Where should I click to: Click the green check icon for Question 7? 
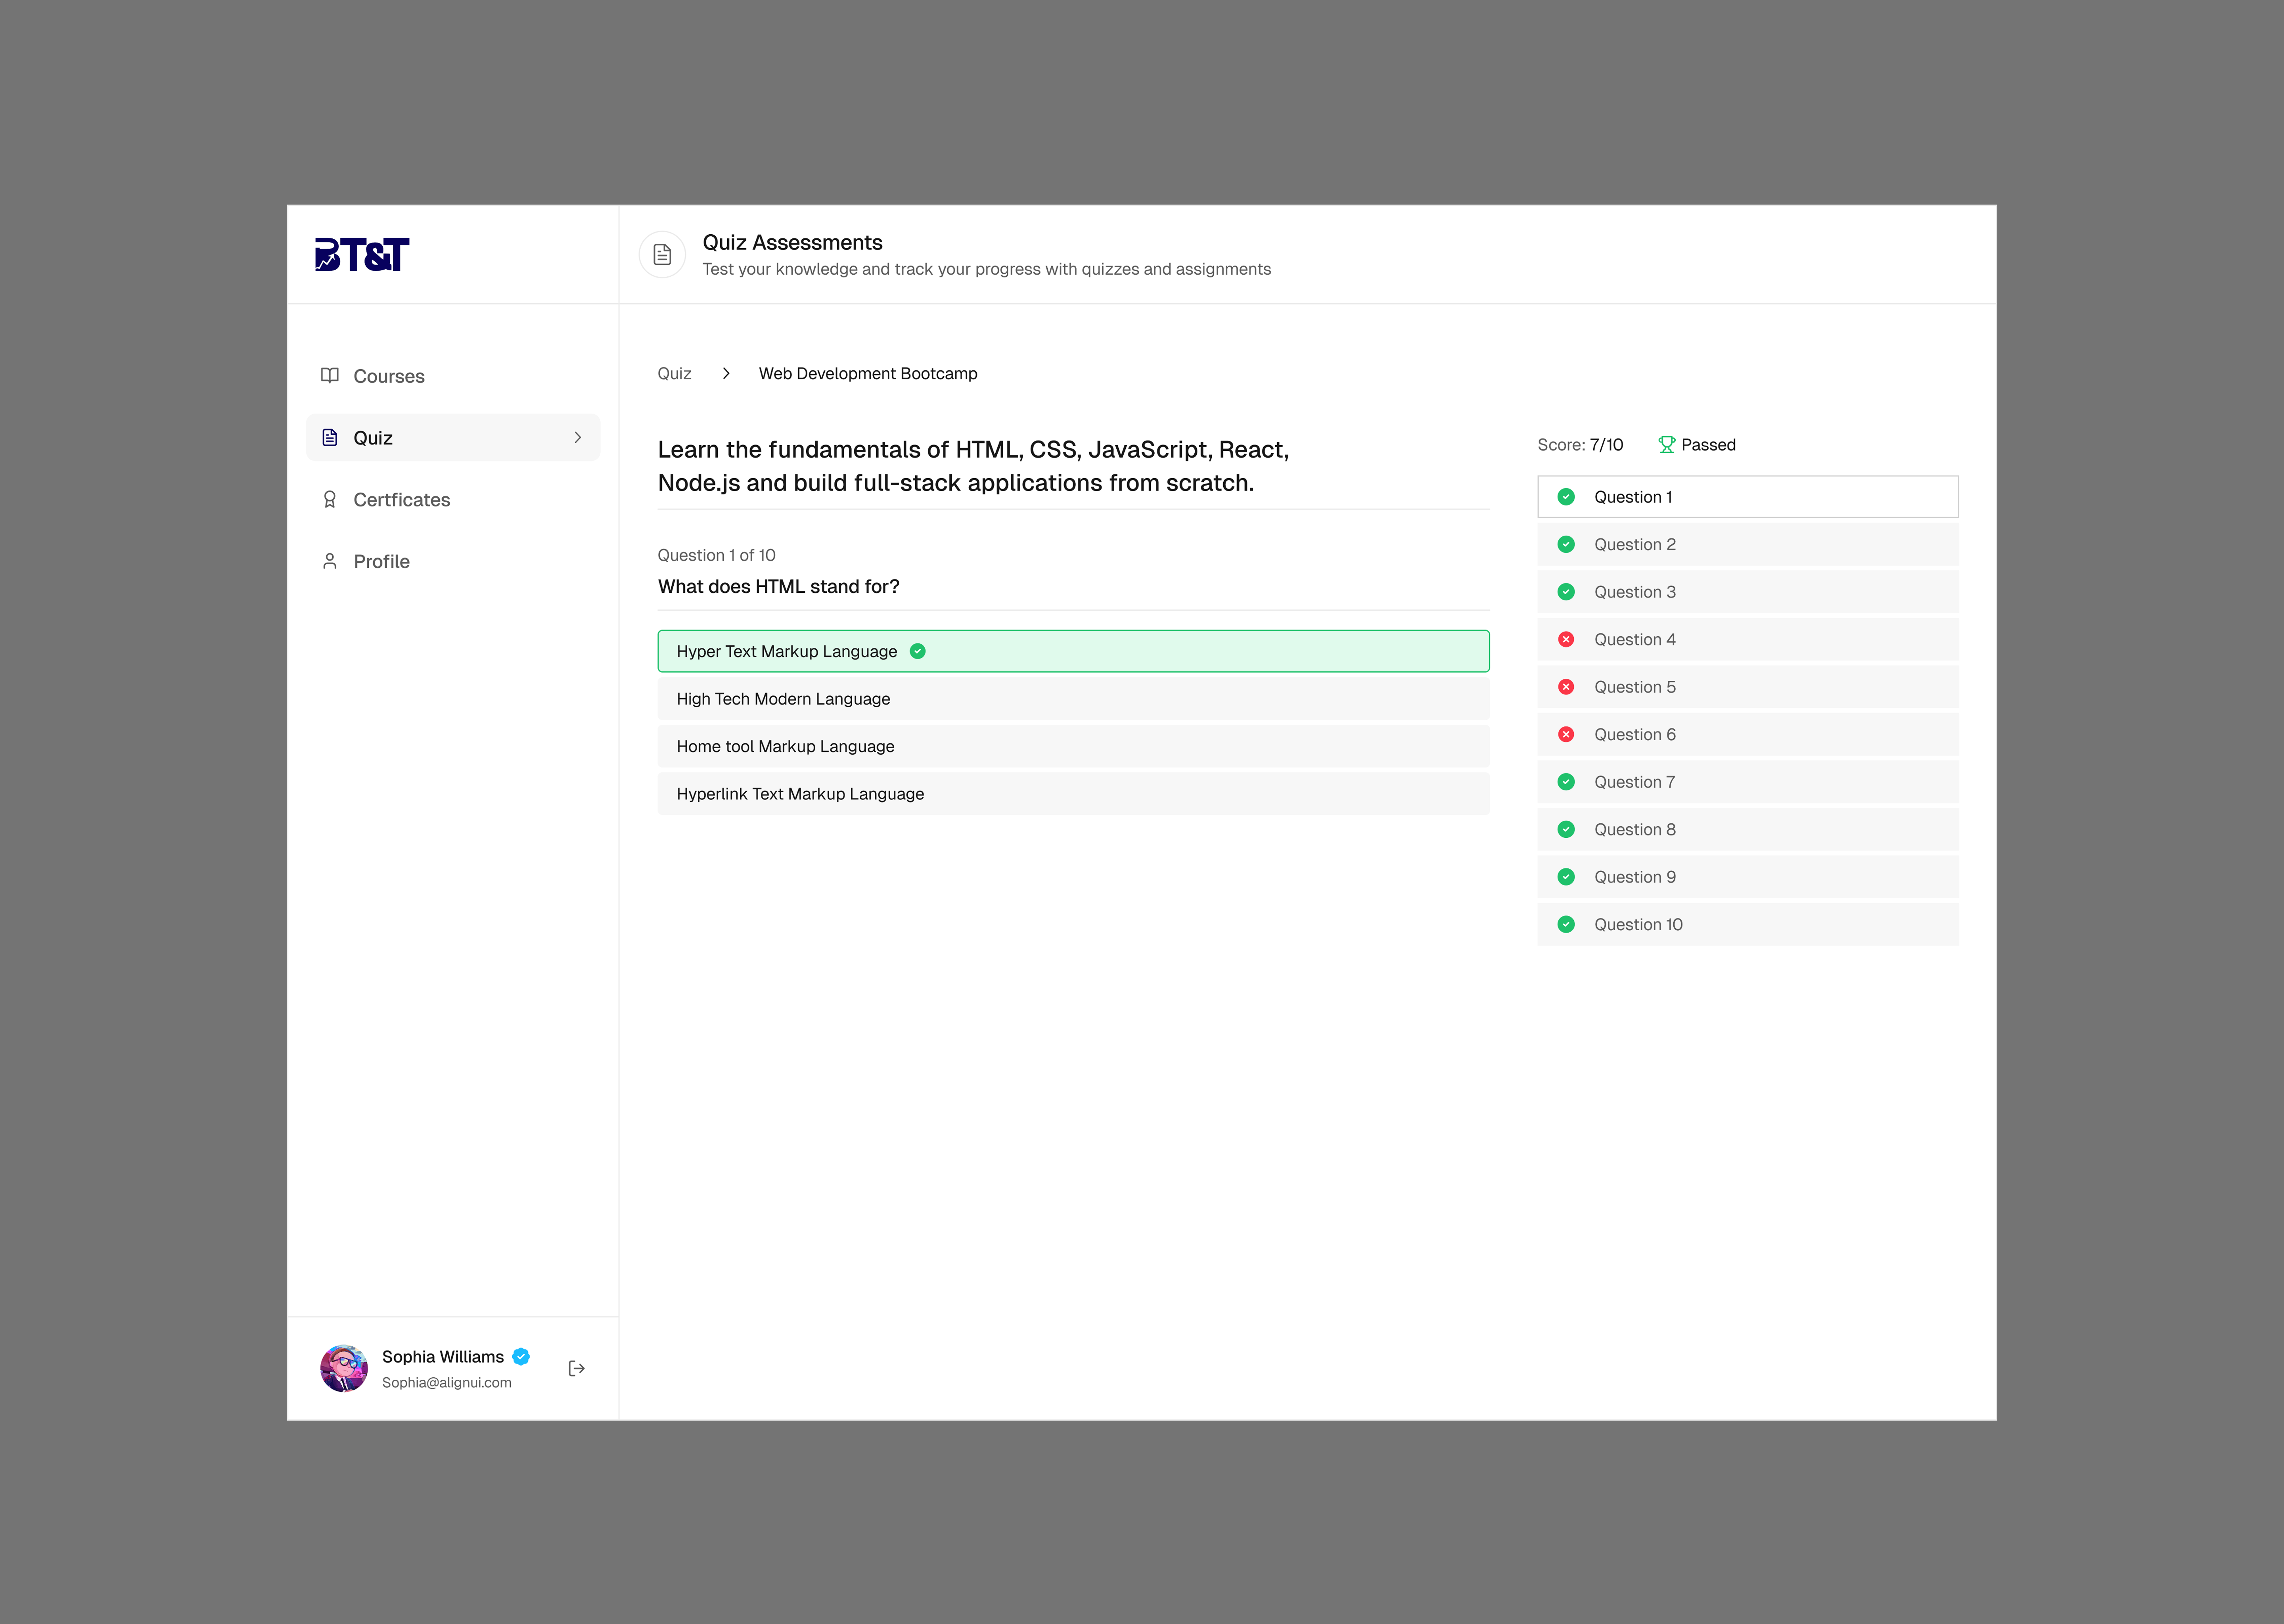tap(1566, 782)
